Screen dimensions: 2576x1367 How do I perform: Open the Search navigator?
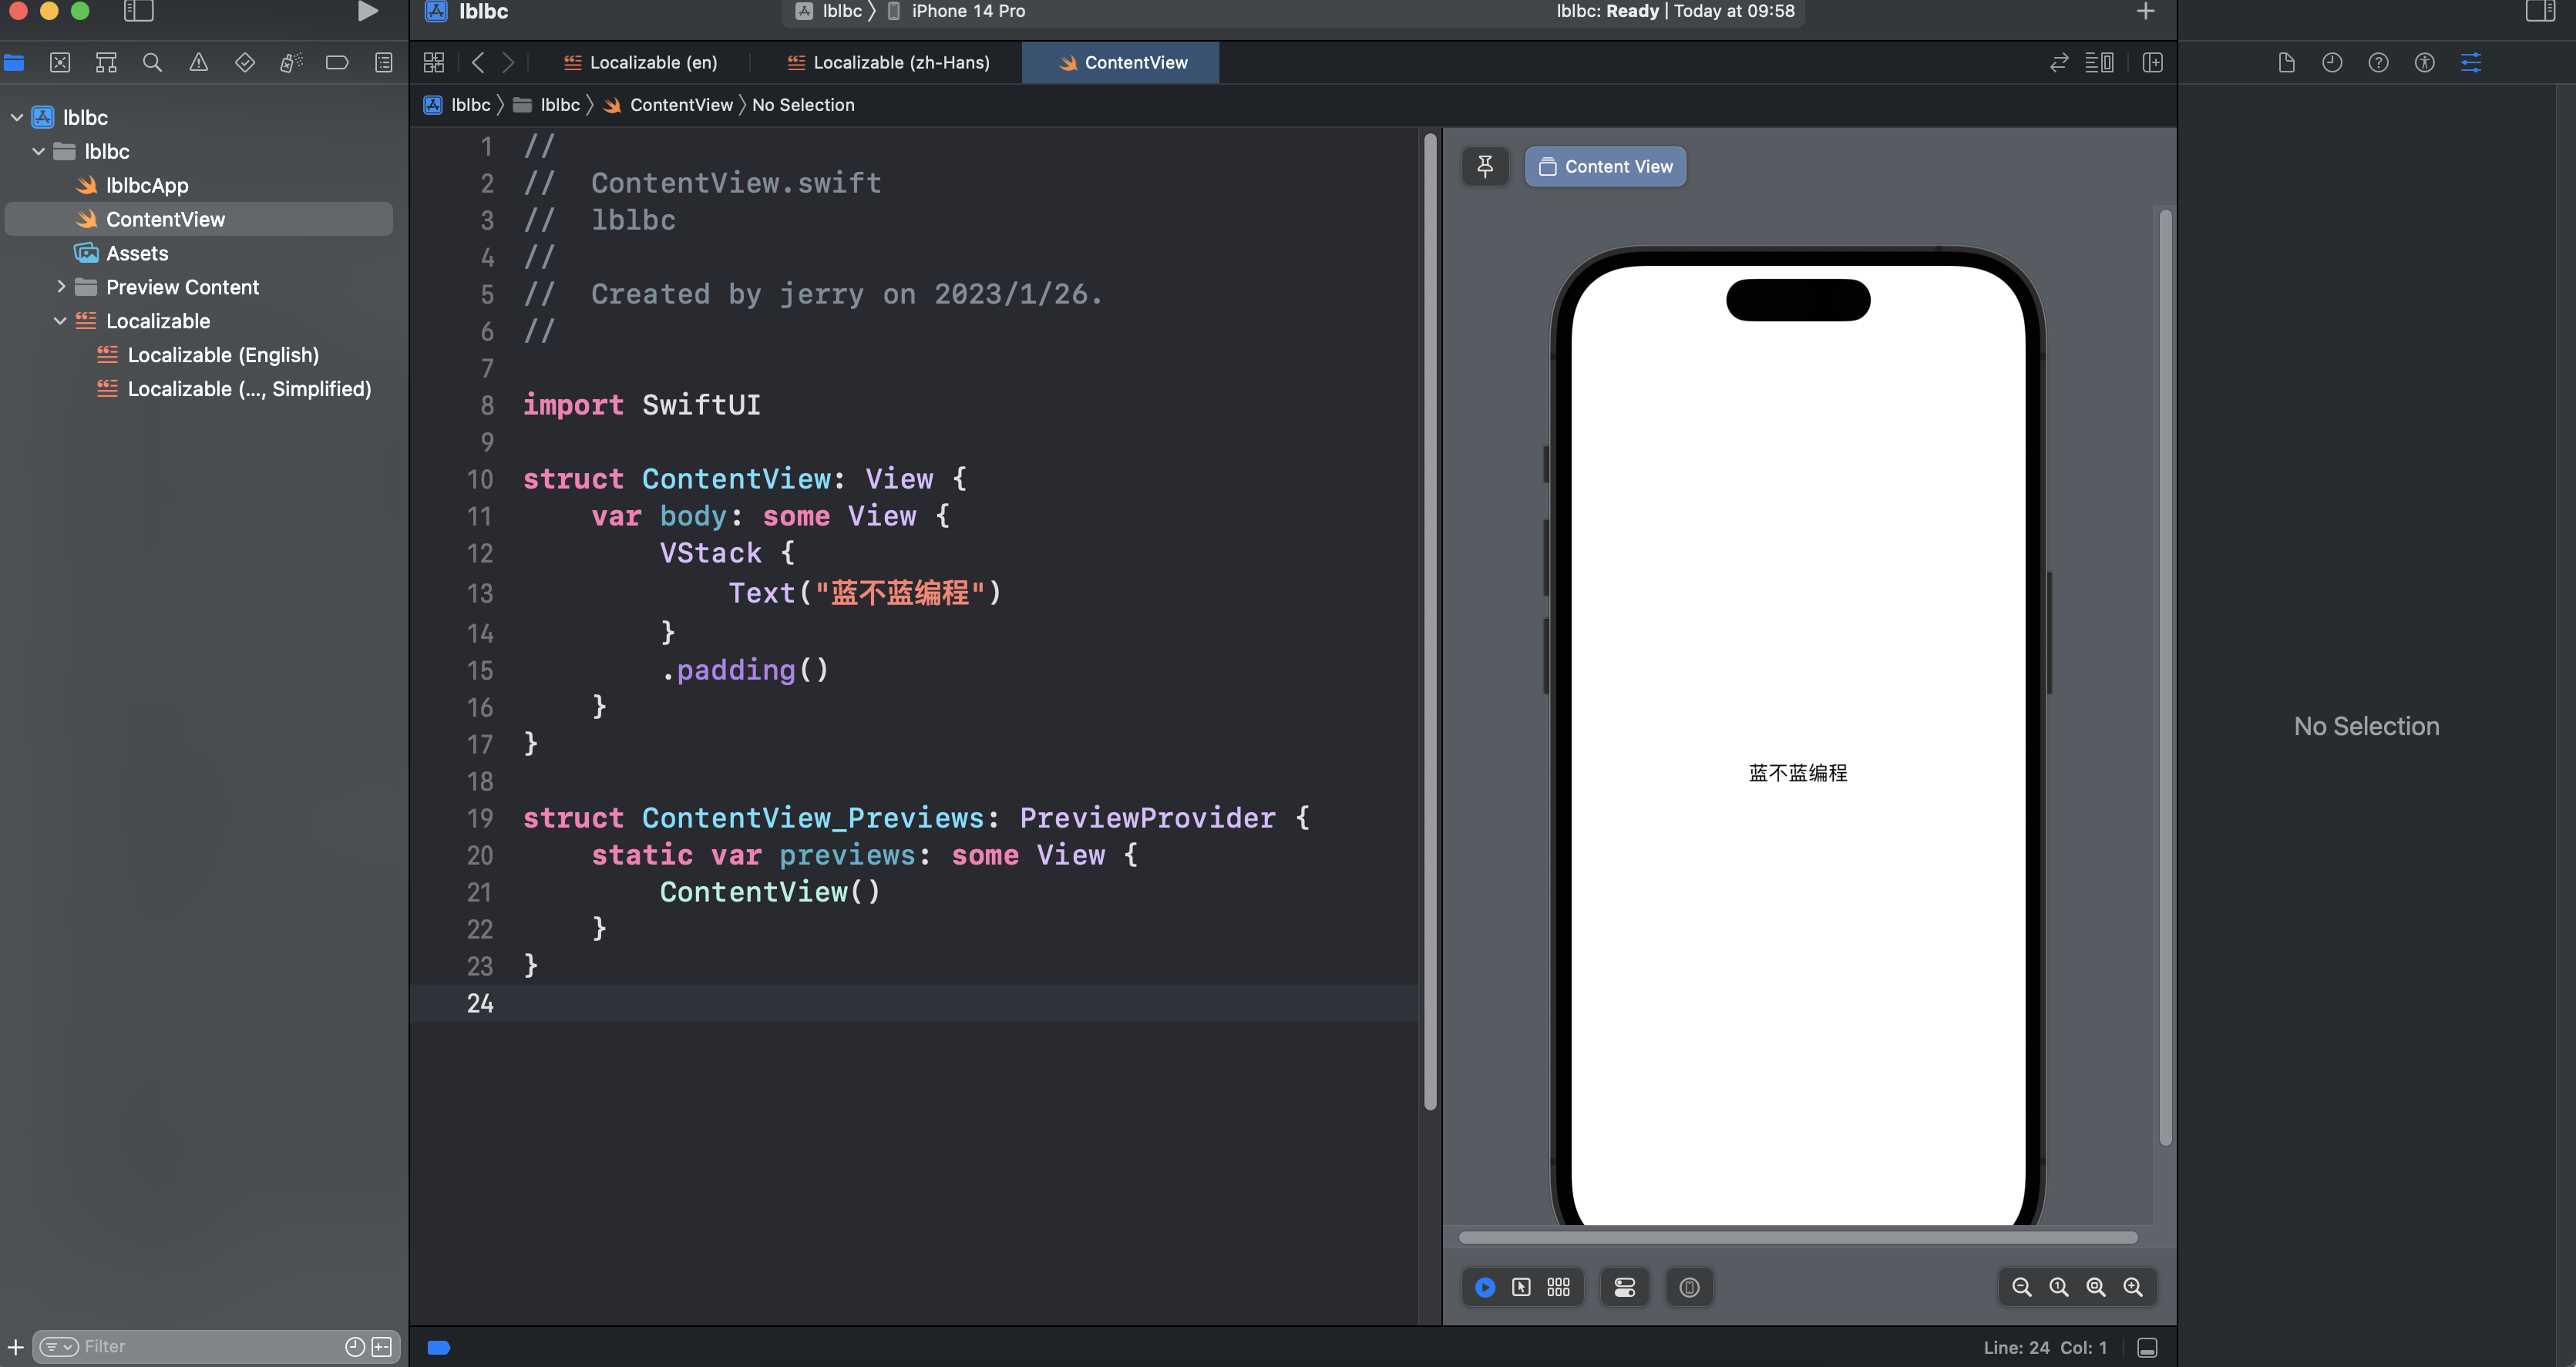pos(152,62)
